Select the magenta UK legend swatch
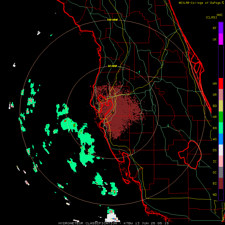 click(x=221, y=39)
